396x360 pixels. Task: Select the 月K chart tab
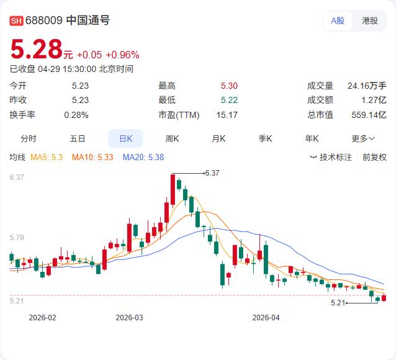pyautogui.click(x=218, y=138)
